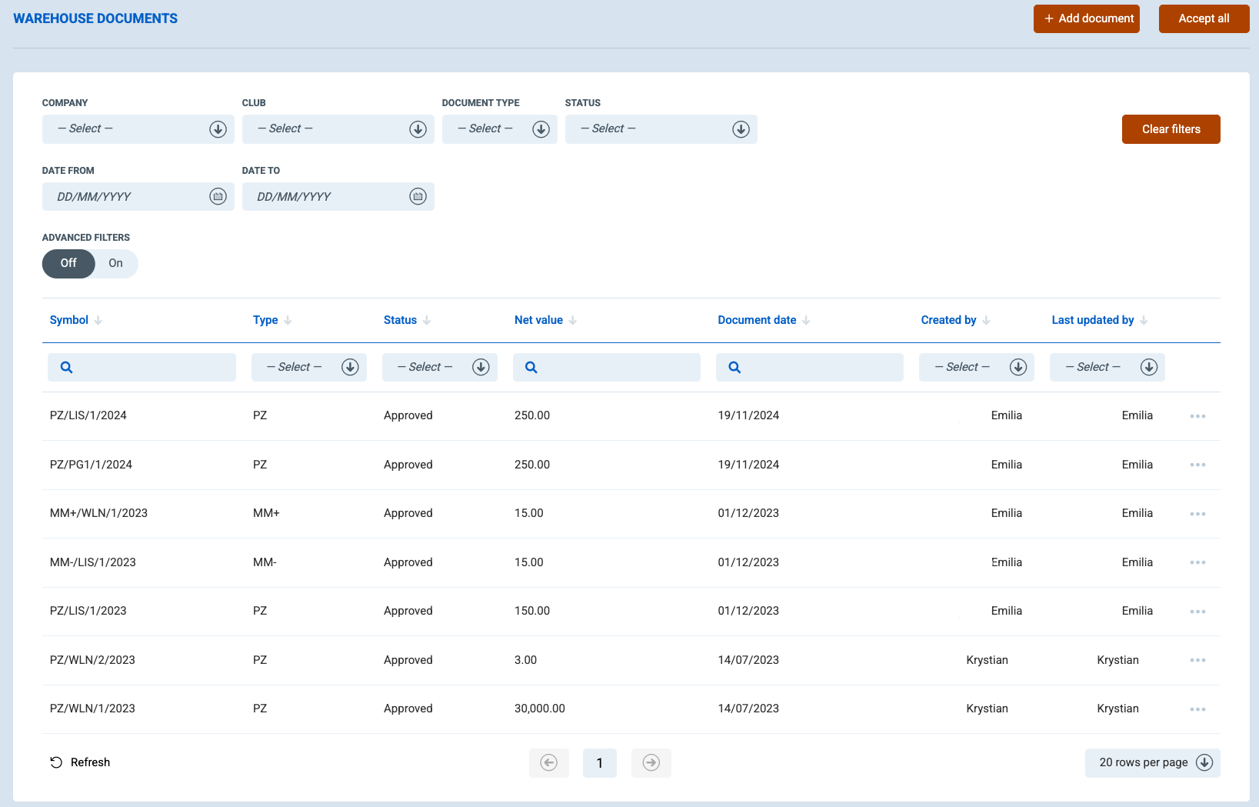The image size is (1259, 807).
Task: Sort by Document date column arrow
Action: click(806, 321)
